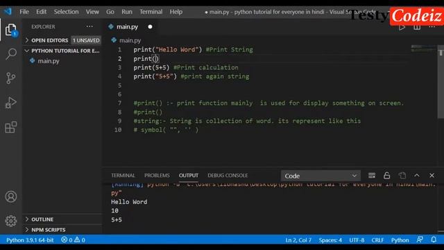Open the File menu
444x250 pixels.
[24, 12]
